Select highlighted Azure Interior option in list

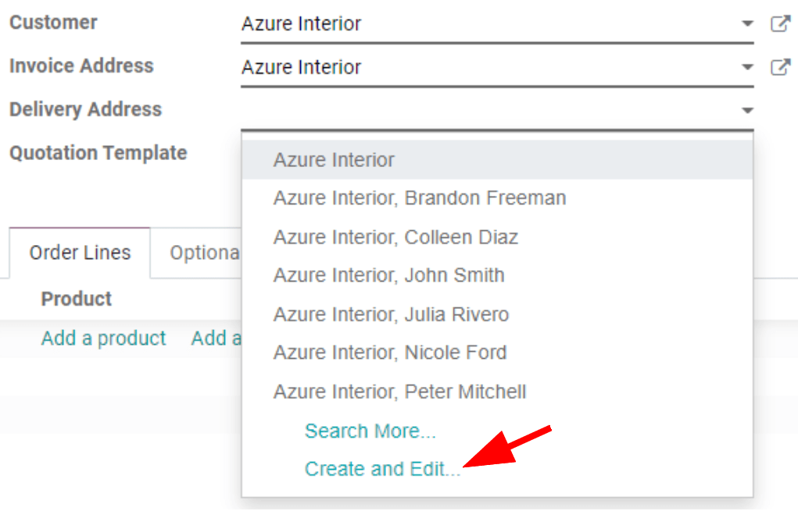[497, 160]
